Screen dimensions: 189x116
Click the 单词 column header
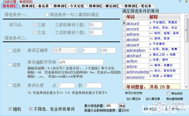(x=137, y=17)
